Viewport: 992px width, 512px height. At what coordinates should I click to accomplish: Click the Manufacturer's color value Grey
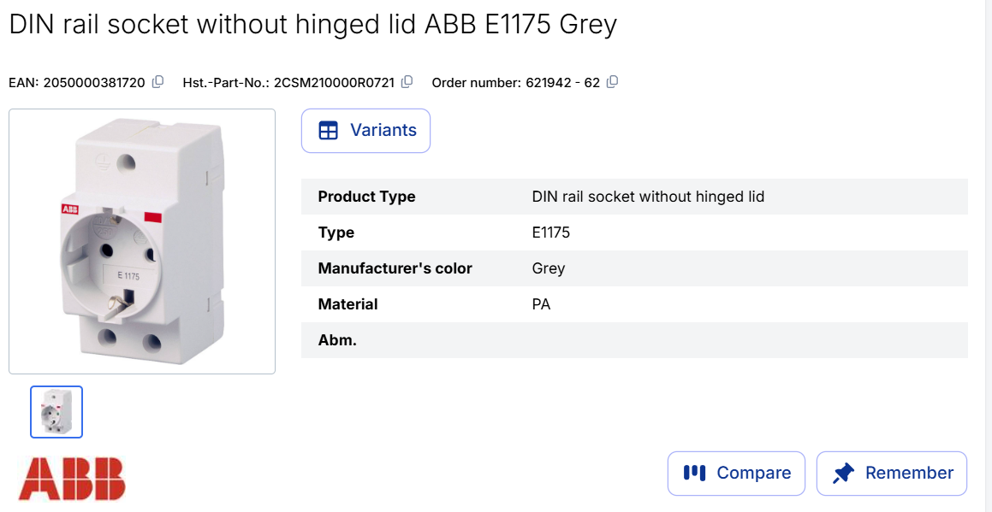[548, 268]
